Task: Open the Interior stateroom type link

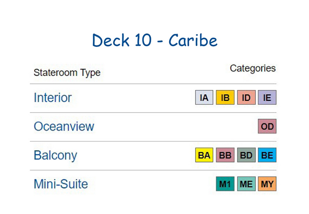Action: pyautogui.click(x=53, y=97)
